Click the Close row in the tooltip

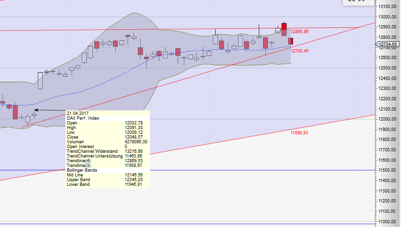107,137
